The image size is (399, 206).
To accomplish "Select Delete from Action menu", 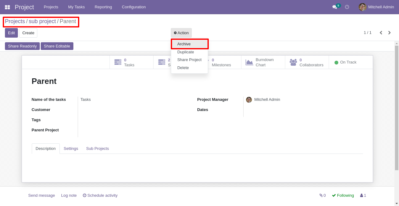I will click(x=190, y=68).
